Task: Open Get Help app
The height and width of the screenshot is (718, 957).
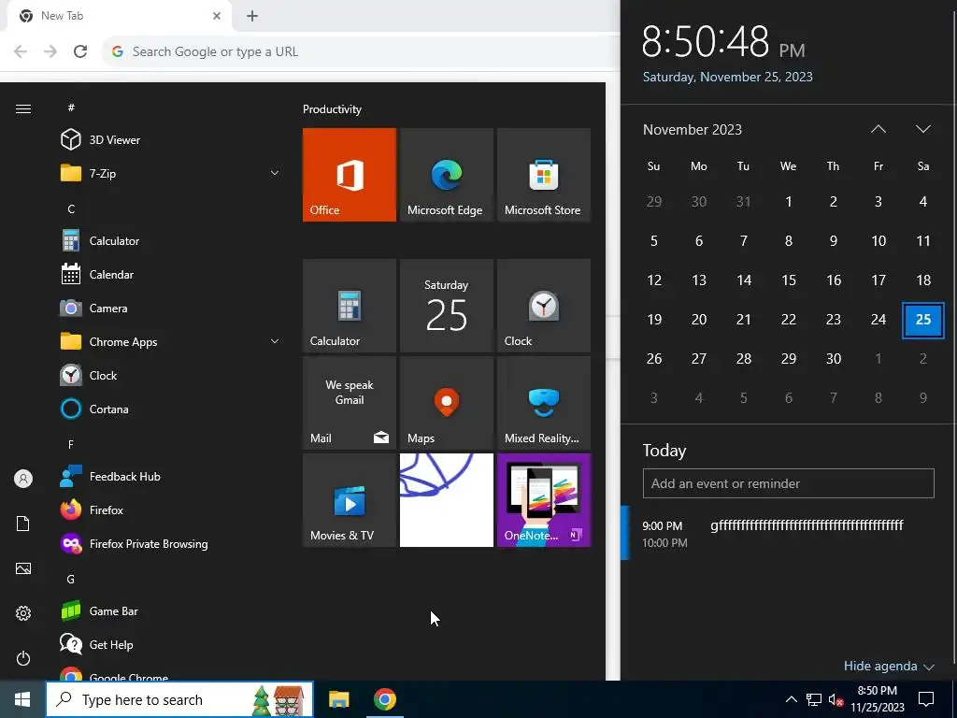Action: (x=171, y=644)
